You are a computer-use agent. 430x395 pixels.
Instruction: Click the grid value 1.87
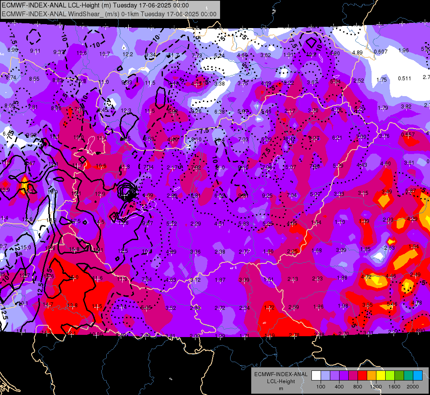[220, 280]
